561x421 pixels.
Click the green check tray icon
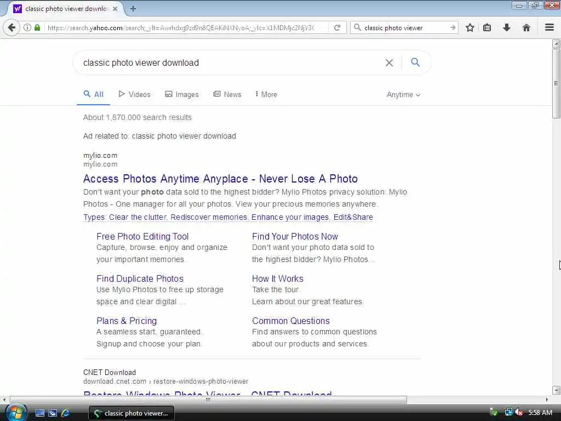[x=494, y=412]
